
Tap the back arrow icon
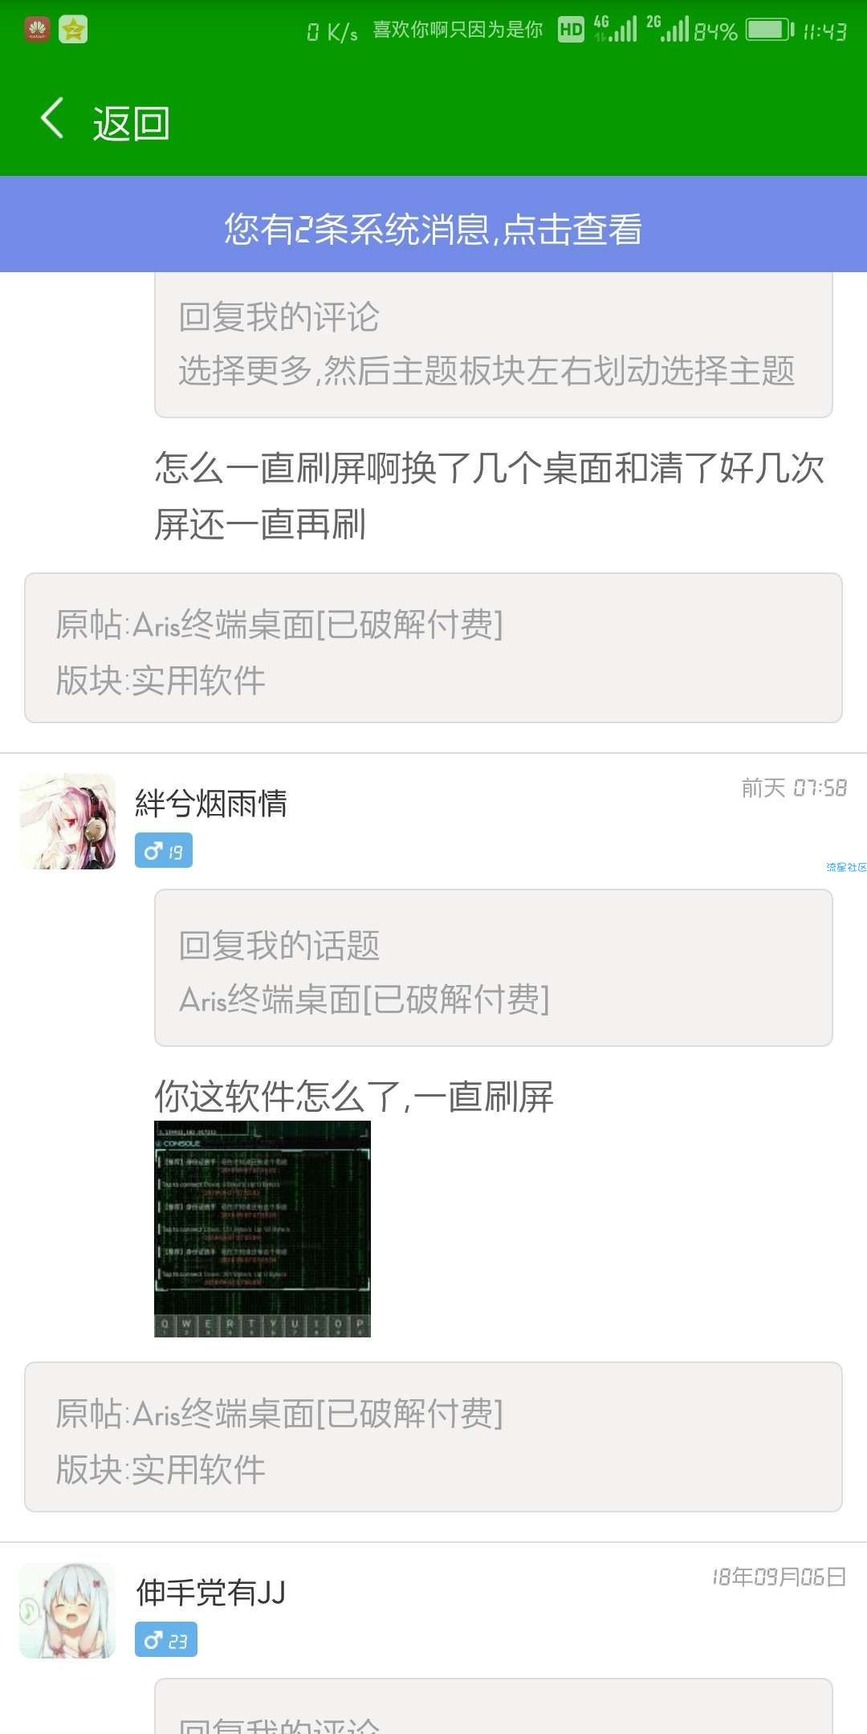52,119
